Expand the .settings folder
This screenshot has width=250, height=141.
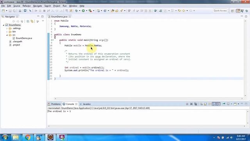coord(7,29)
